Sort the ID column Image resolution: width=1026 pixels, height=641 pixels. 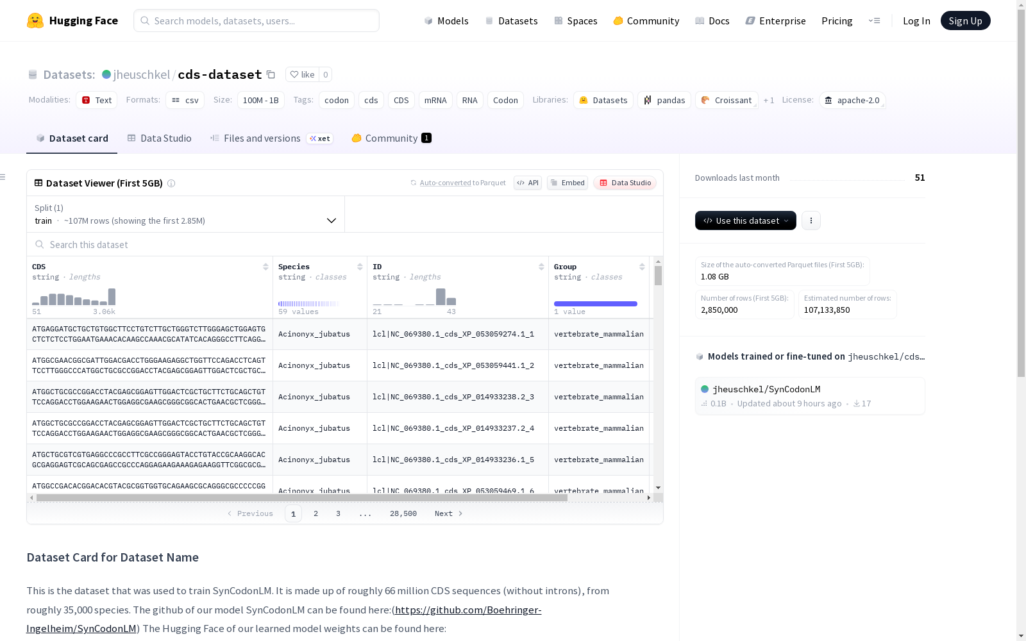click(x=541, y=267)
